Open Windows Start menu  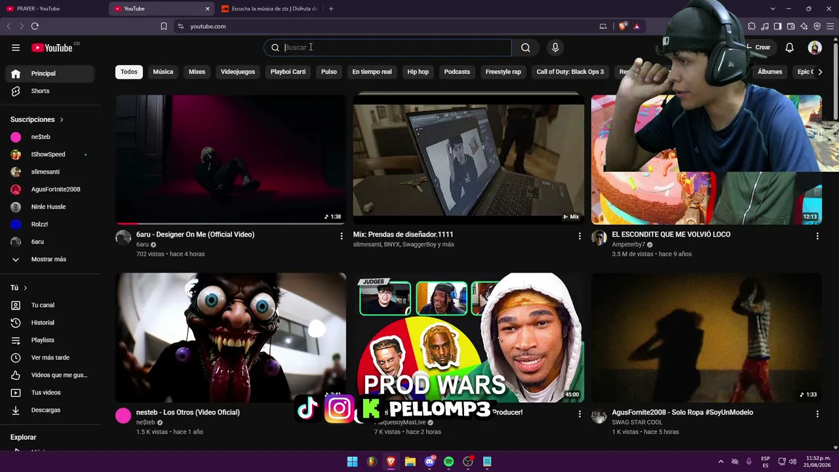(352, 462)
